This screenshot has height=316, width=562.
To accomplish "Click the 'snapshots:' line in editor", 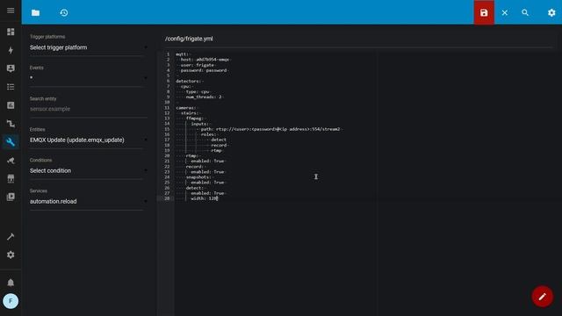I will coord(199,177).
